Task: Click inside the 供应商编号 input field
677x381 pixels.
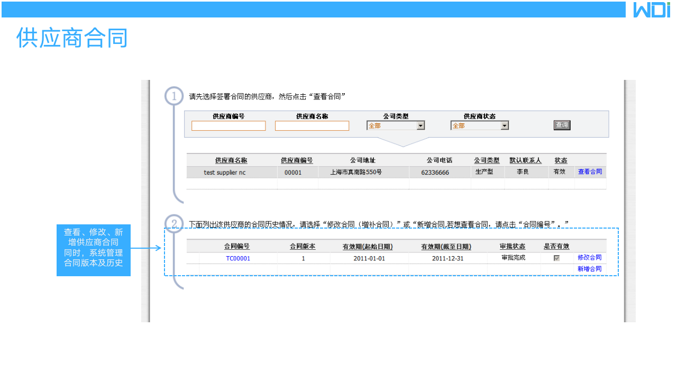Action: coord(228,125)
